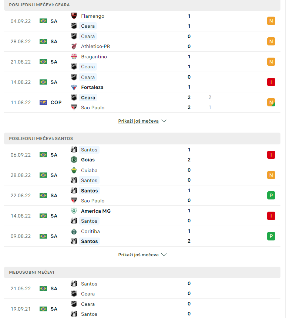The image size is (286, 318).
Task: Click the Coritiba club crest icon
Action: click(74, 232)
